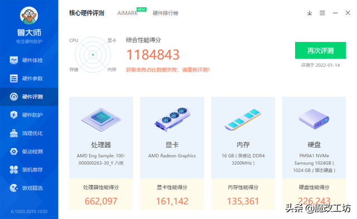The width and height of the screenshot is (357, 219).
Task: Click the graphics card illustration
Action: coord(172,120)
